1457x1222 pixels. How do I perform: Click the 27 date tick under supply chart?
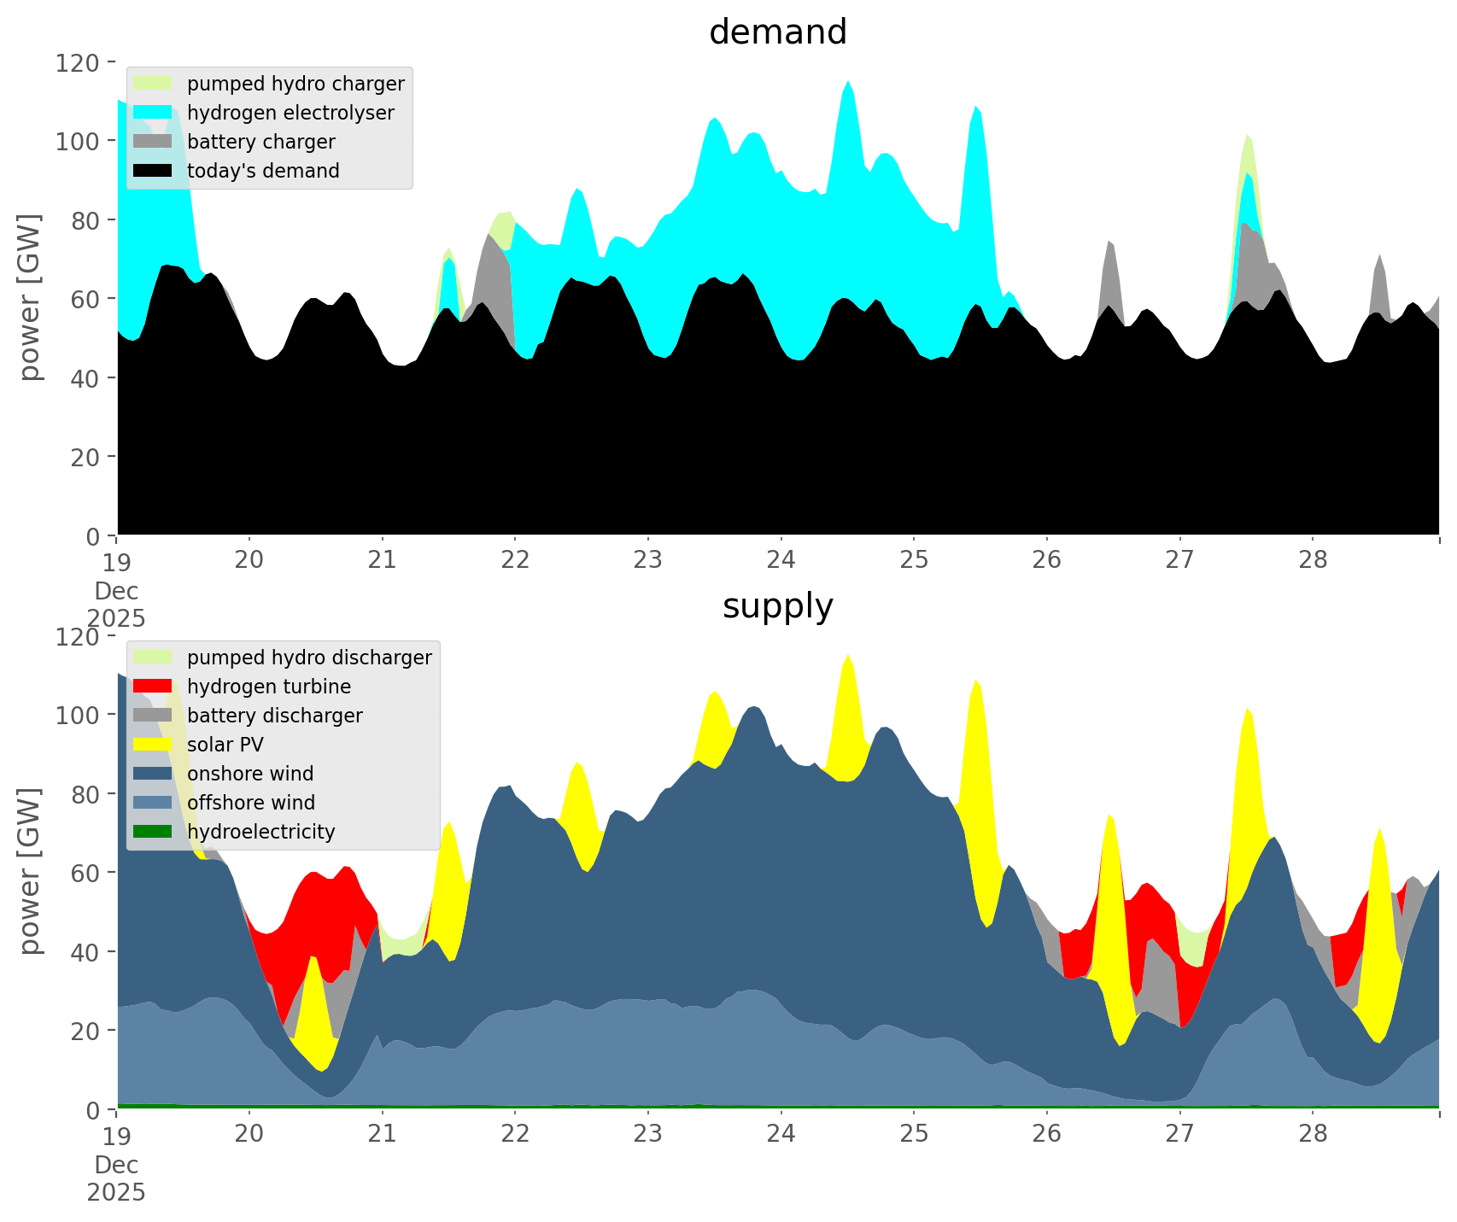(x=1179, y=1134)
